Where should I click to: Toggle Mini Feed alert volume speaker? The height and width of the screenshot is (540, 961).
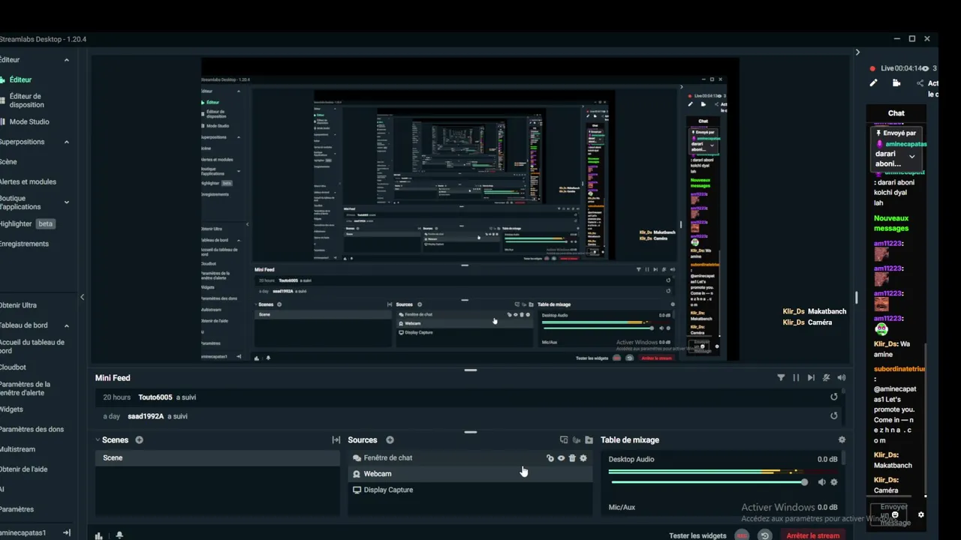pyautogui.click(x=842, y=378)
